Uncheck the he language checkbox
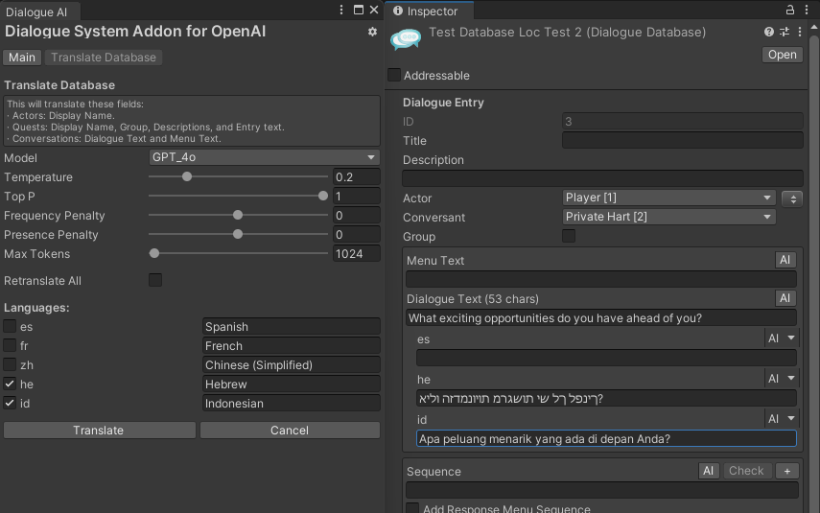The image size is (820, 513). tap(10, 384)
